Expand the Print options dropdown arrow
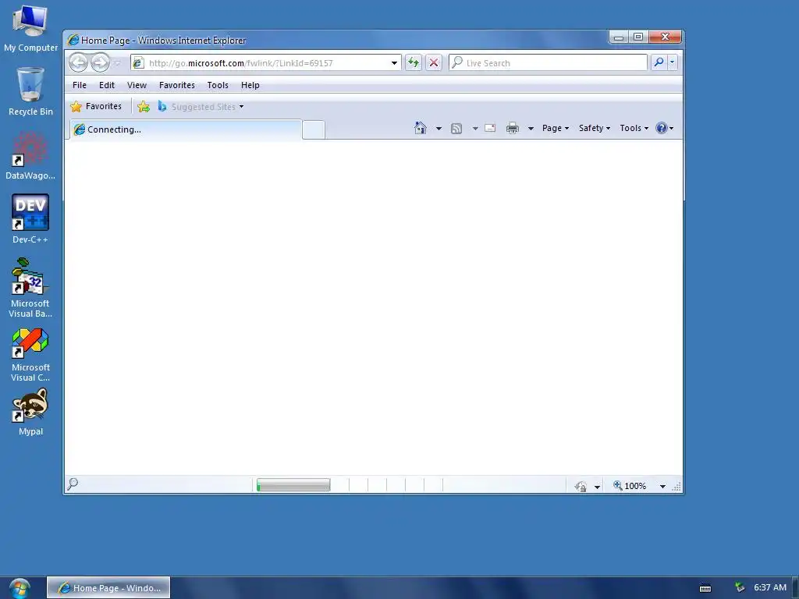The width and height of the screenshot is (799, 599). pyautogui.click(x=531, y=129)
